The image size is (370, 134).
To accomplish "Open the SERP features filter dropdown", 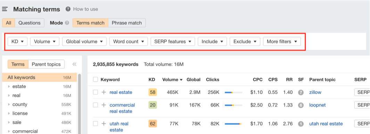I will (173, 41).
